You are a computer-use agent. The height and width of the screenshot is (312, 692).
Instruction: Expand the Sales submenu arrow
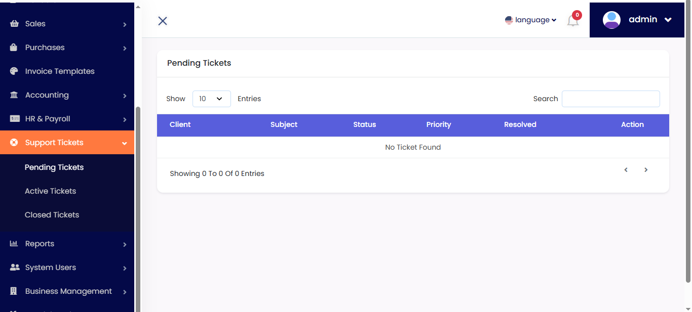(x=125, y=24)
